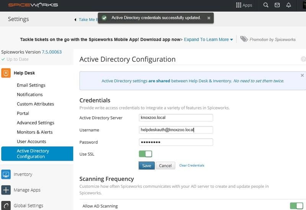Open the Global Settings section
Screen dimensions: 306x210
pyautogui.click(x=28, y=205)
